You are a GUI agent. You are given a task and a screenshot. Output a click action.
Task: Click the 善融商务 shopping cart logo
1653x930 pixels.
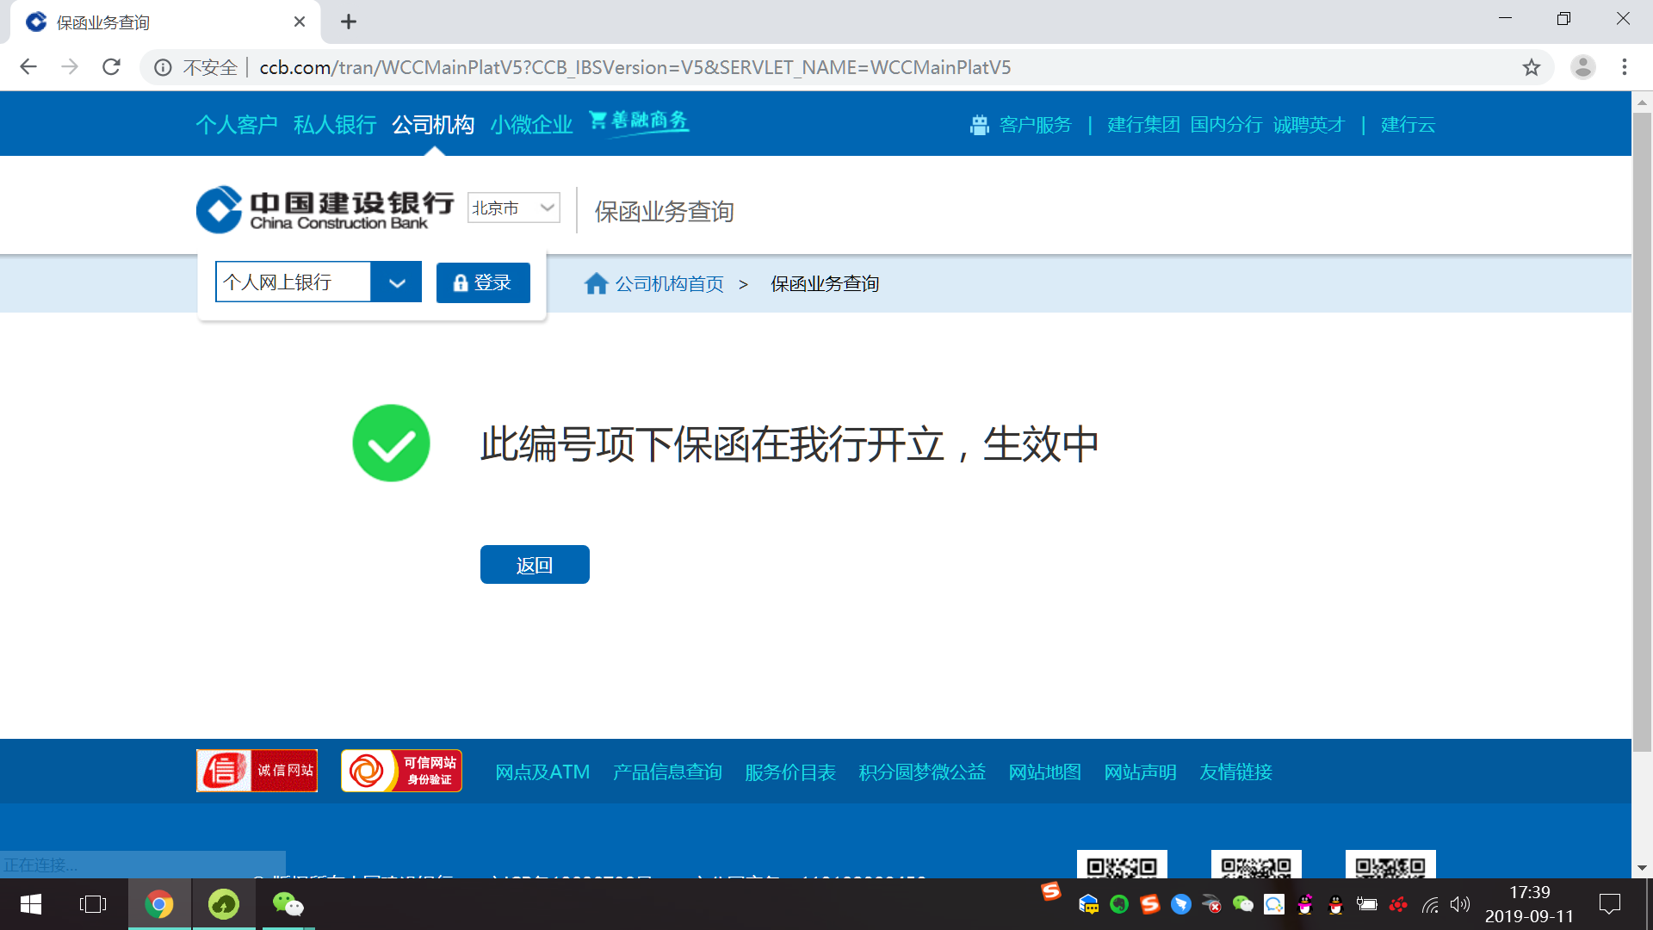tap(638, 121)
